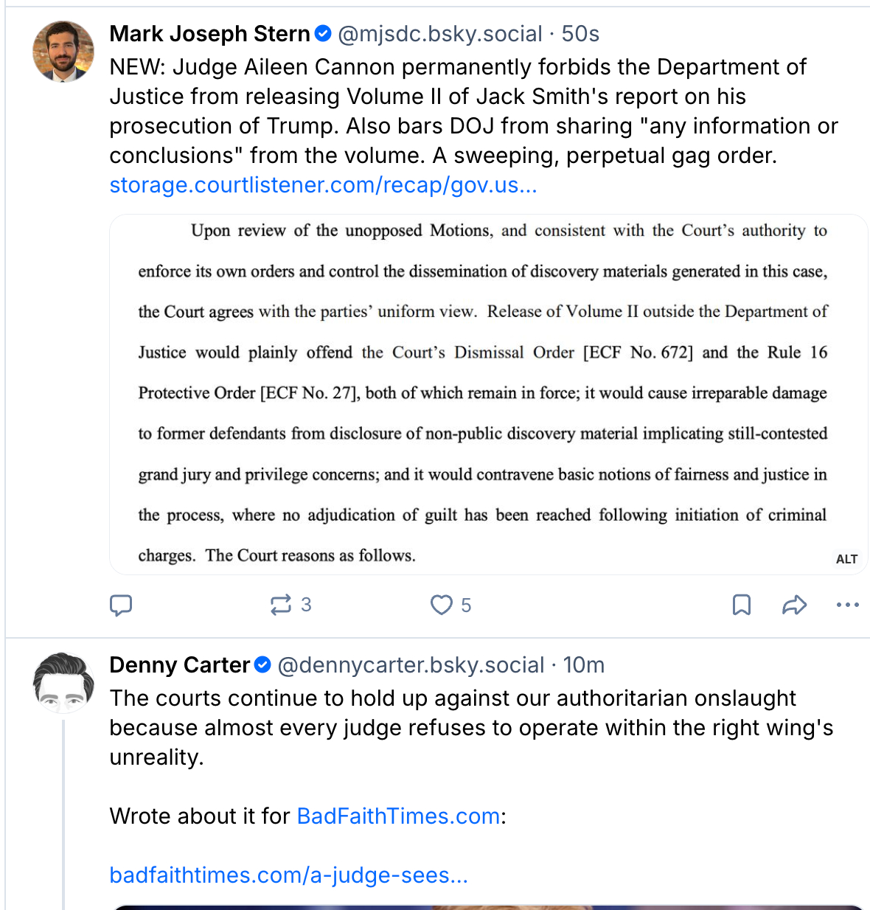Open the storage.courtlistener.com link

point(323,185)
